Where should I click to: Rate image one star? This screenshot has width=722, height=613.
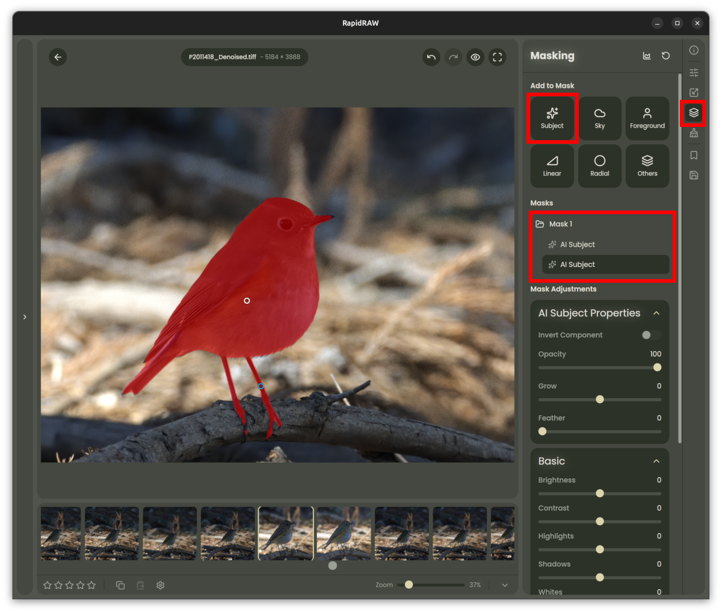[48, 585]
